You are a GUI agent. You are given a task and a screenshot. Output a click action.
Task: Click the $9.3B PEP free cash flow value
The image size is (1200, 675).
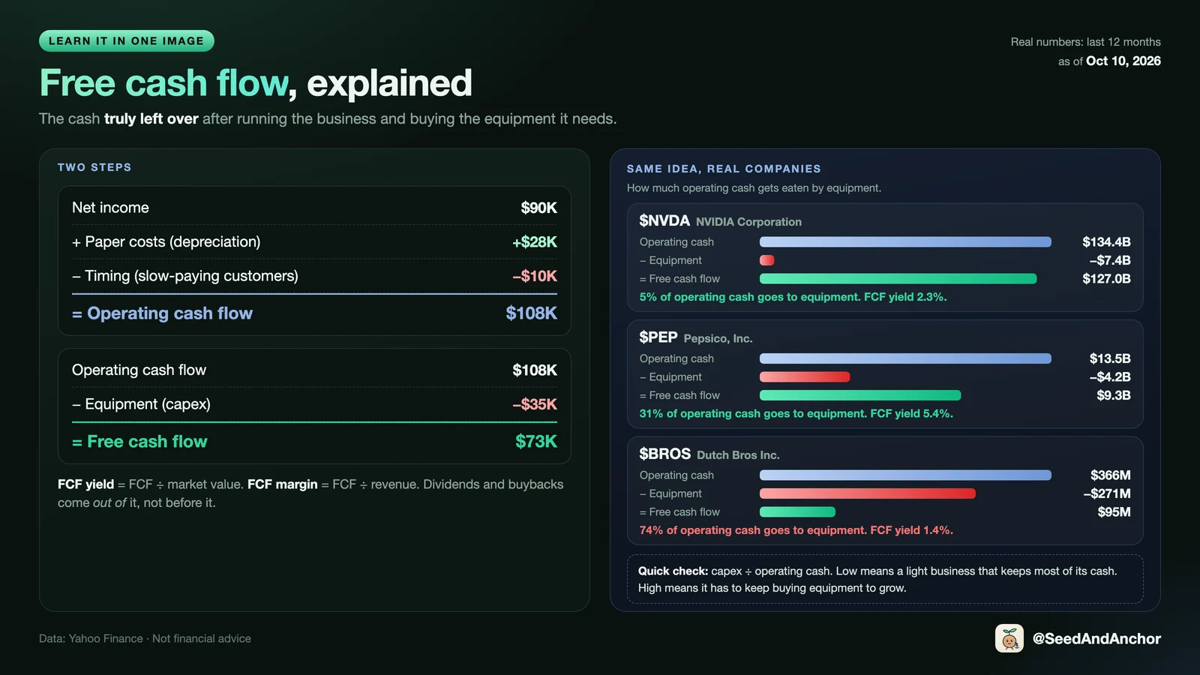1114,395
